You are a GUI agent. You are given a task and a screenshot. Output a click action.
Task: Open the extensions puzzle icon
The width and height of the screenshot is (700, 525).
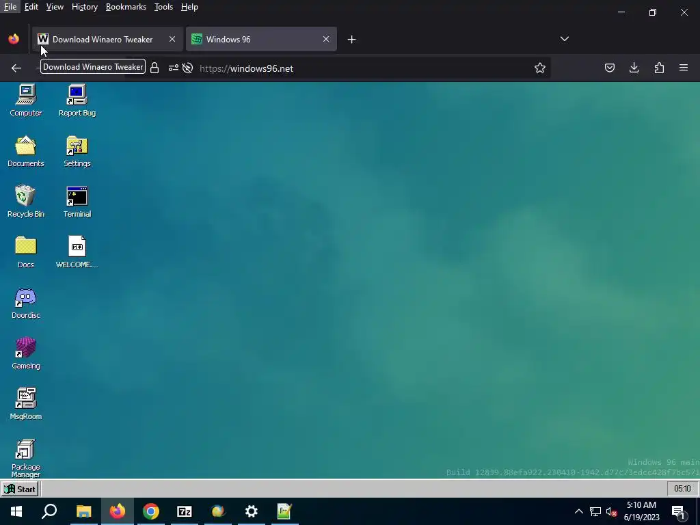click(659, 68)
